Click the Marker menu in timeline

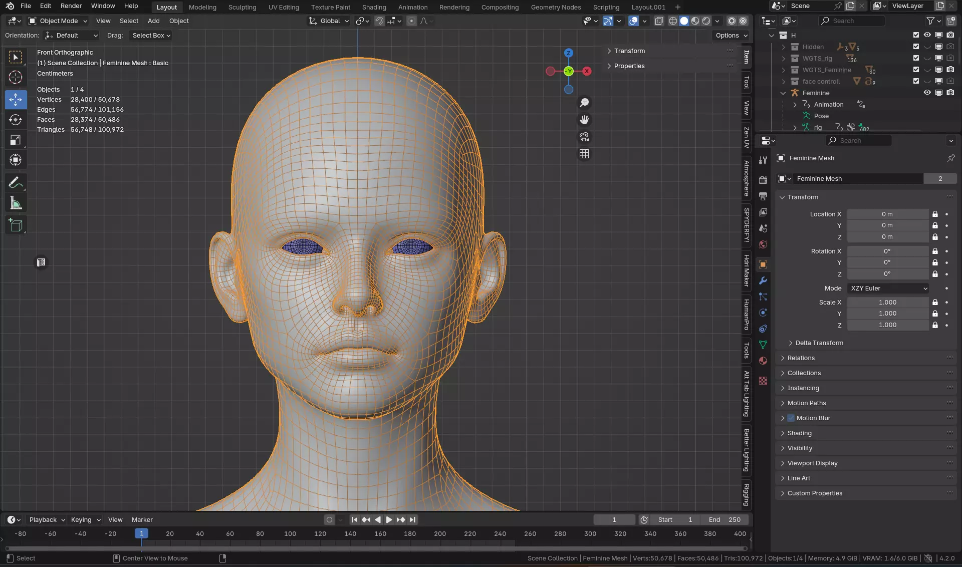click(x=142, y=520)
